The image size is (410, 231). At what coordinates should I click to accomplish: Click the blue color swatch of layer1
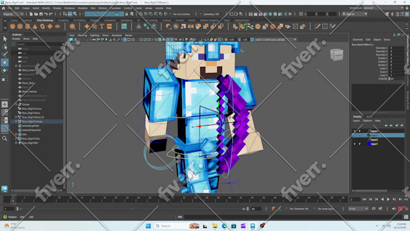[x=369, y=144]
